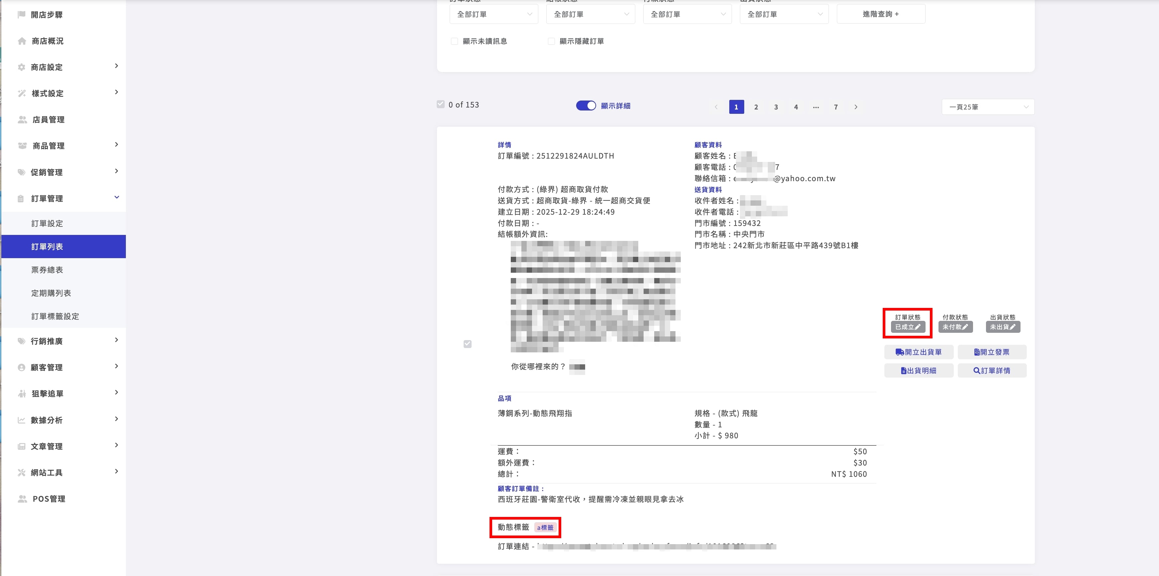Open the 一頁25筆 page size dropdown
The image size is (1159, 576).
click(988, 107)
